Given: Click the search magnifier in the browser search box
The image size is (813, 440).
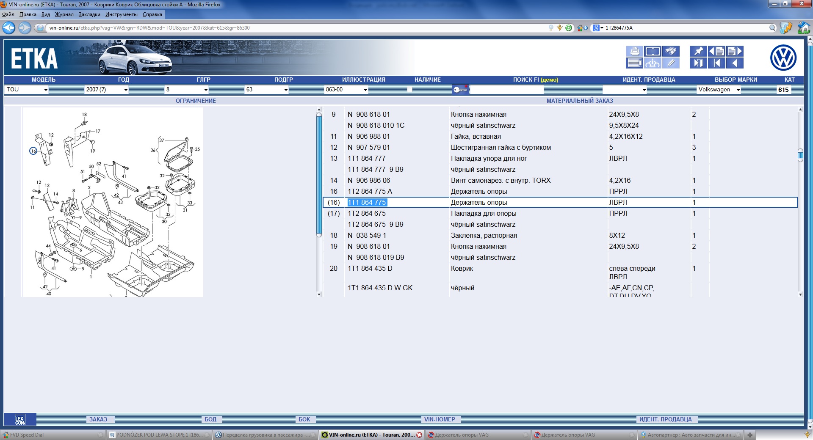Looking at the screenshot, I should [x=772, y=28].
